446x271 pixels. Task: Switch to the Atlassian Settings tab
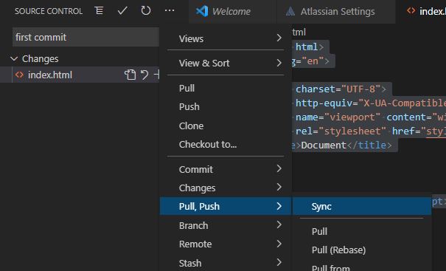(336, 12)
